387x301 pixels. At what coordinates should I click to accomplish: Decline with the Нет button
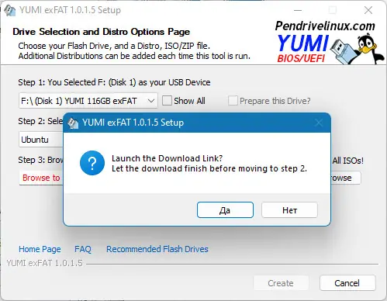289,210
